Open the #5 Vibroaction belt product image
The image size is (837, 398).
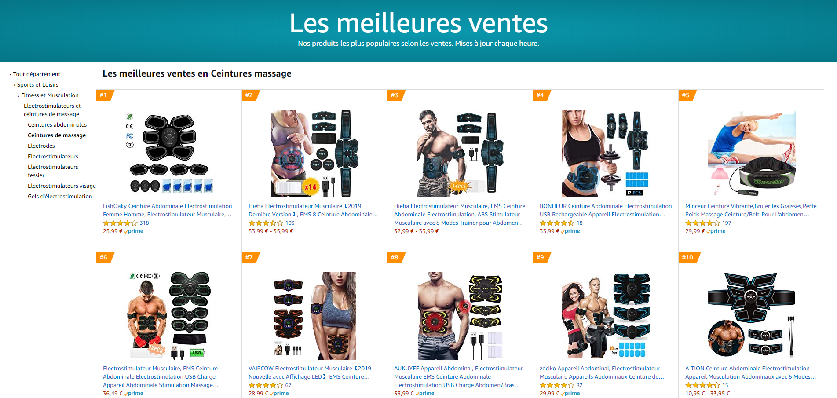[x=751, y=153]
